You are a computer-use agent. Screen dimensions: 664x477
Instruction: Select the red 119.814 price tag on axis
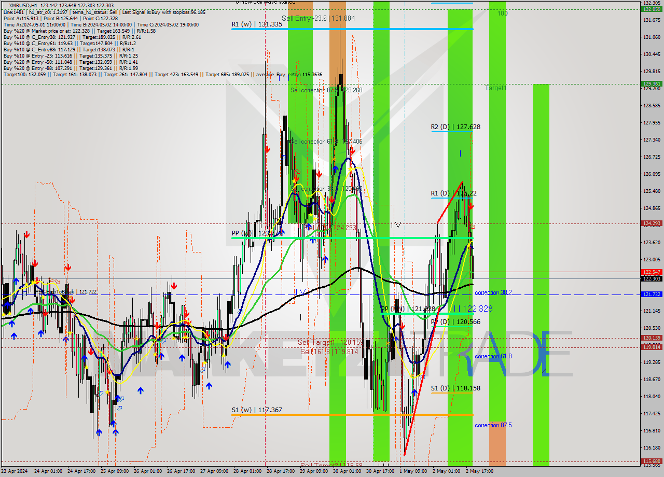tap(651, 347)
